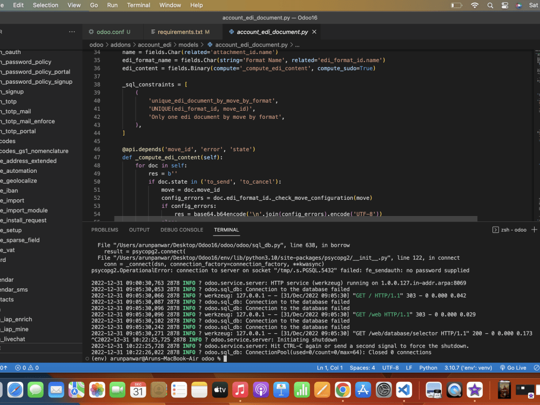Open Spotlight search in menu bar

tap(490, 5)
